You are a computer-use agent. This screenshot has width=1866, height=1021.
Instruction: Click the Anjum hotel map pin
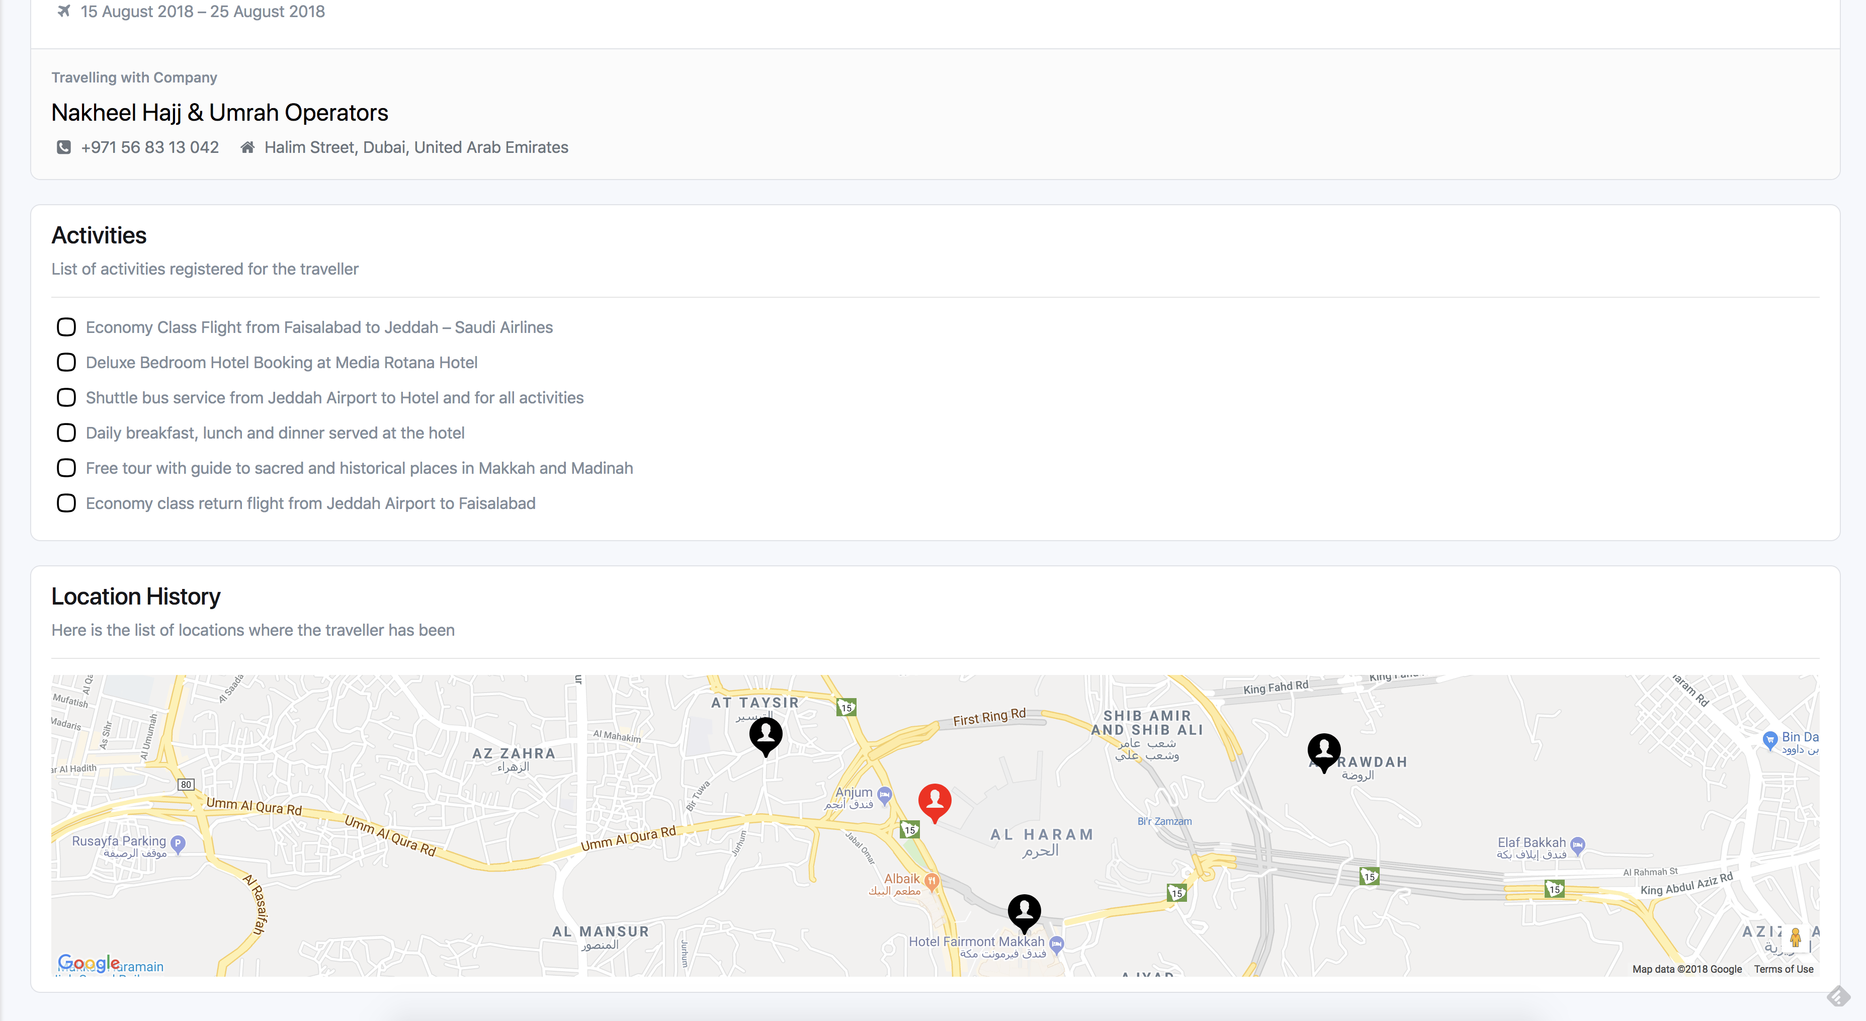[x=885, y=794]
